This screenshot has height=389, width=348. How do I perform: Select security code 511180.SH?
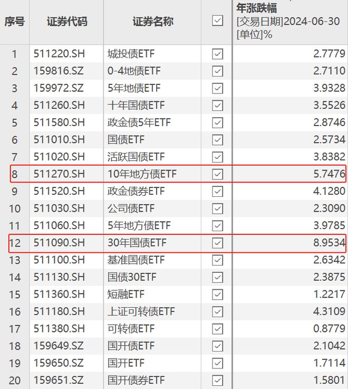coord(59,311)
